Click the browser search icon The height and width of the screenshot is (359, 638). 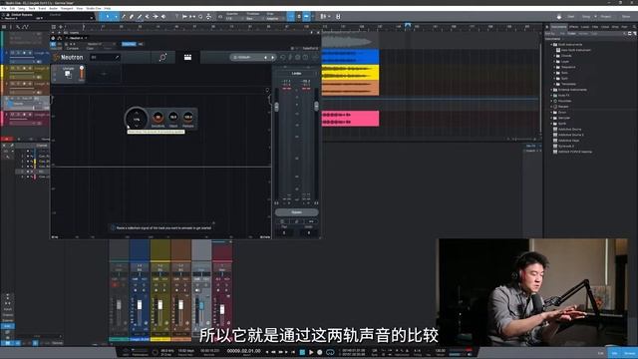(x=634, y=27)
